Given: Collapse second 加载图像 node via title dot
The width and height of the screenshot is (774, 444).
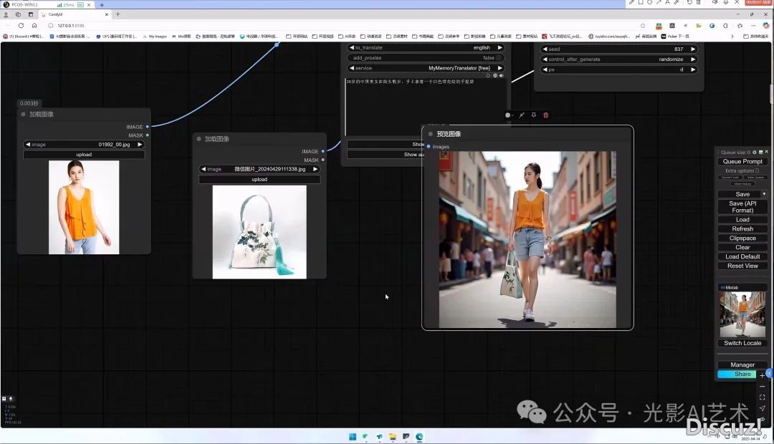Looking at the screenshot, I should click(199, 139).
